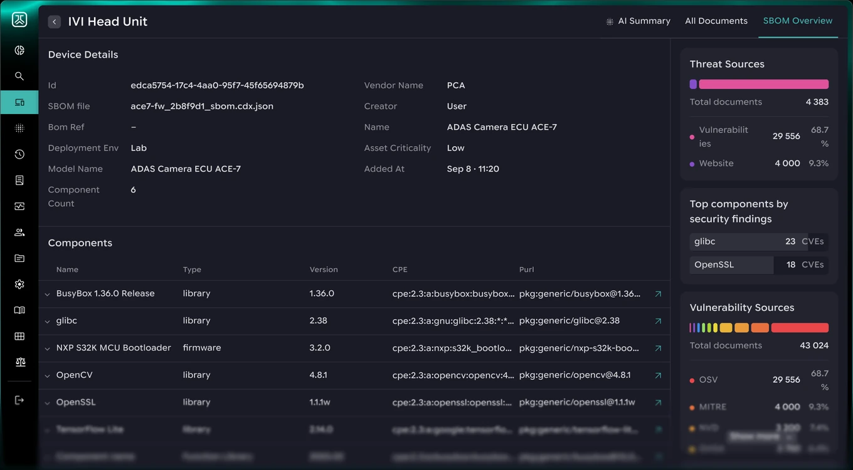Click the Purl column header
Viewport: 853px width, 470px height.
click(527, 269)
